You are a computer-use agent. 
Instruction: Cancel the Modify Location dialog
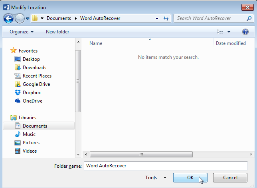coord(230,178)
